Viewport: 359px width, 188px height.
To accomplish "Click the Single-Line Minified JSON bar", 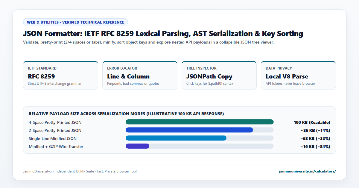I will (x=176, y=138).
